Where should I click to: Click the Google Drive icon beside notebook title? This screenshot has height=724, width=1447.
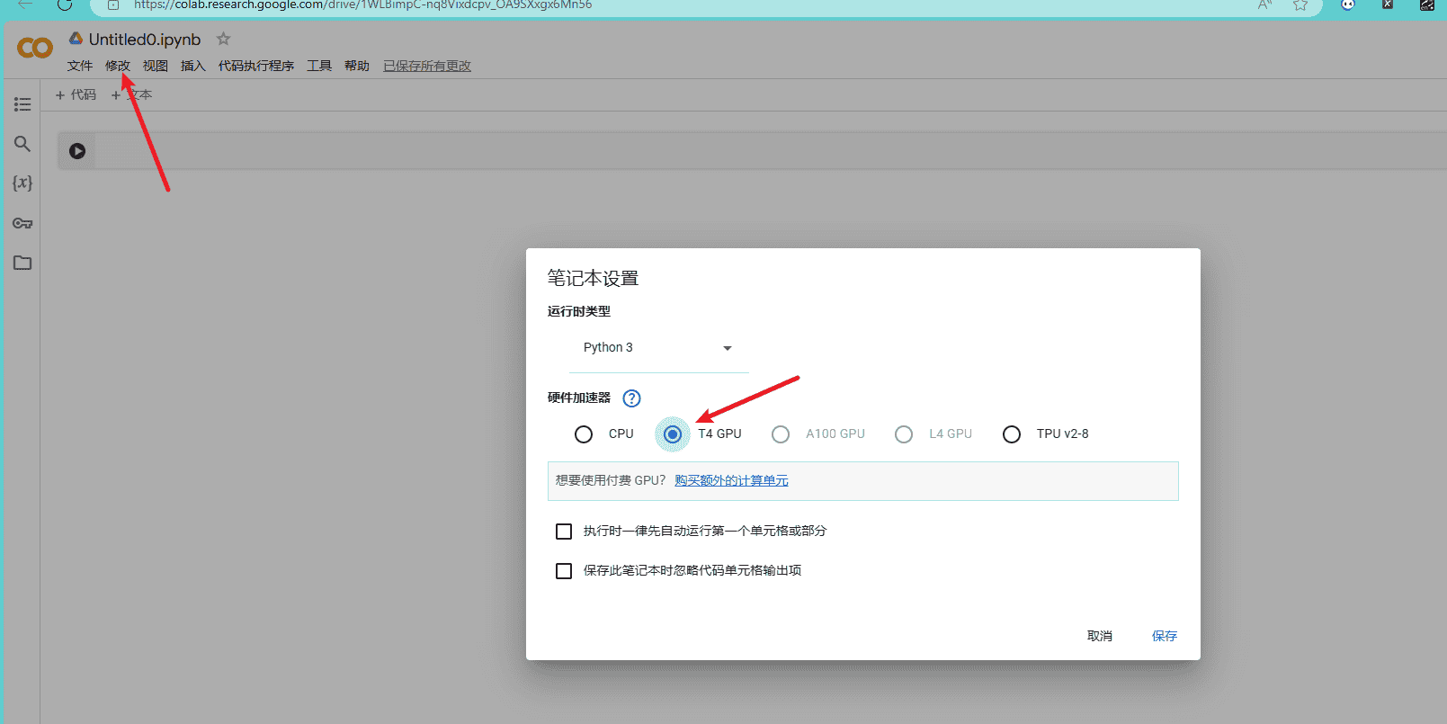click(x=76, y=39)
